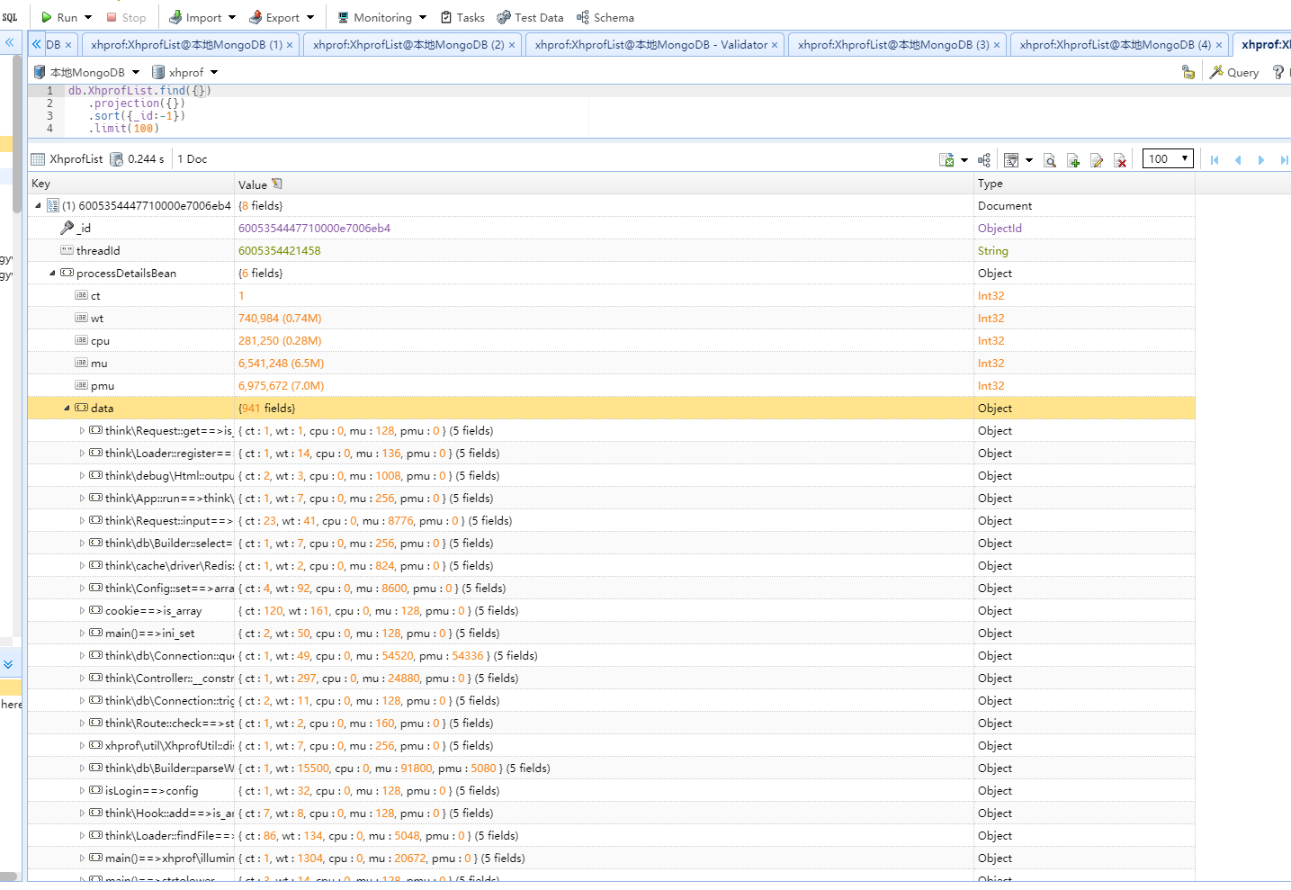Image resolution: width=1291 pixels, height=890 pixels.
Task: Open the Export tool
Action: [273, 17]
